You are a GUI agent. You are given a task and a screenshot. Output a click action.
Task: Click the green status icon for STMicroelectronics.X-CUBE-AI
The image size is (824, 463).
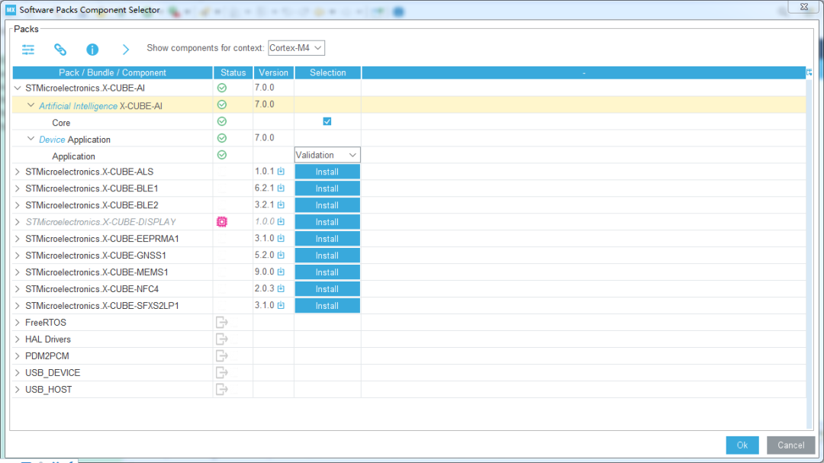pyautogui.click(x=222, y=88)
